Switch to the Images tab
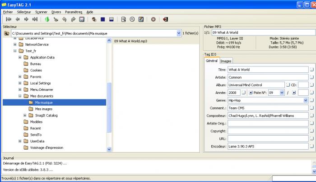Image resolution: width=316 pixels, height=182 pixels. (226, 61)
